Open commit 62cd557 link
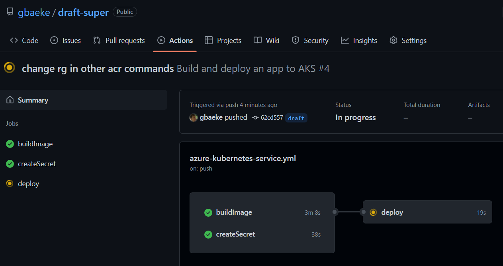 pyautogui.click(x=272, y=118)
